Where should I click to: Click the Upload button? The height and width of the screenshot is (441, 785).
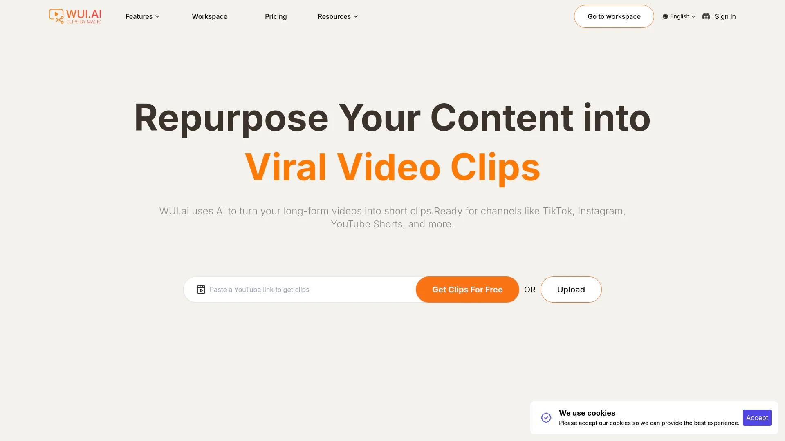coord(571,289)
